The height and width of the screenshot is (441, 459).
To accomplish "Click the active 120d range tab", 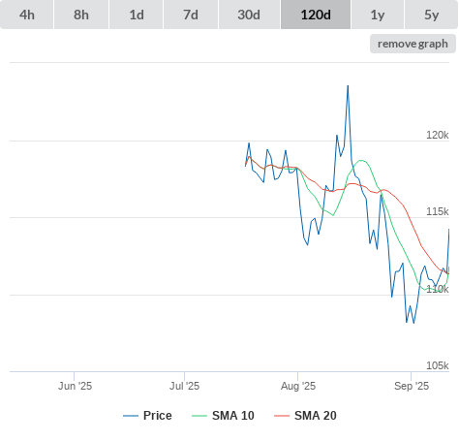I will 316,15.
